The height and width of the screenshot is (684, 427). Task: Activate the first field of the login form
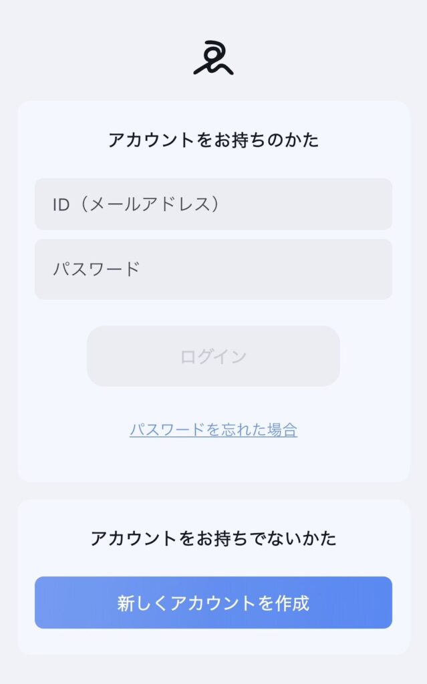[x=213, y=204]
